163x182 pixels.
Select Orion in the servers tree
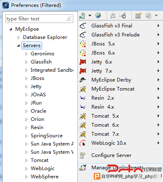point(37,119)
